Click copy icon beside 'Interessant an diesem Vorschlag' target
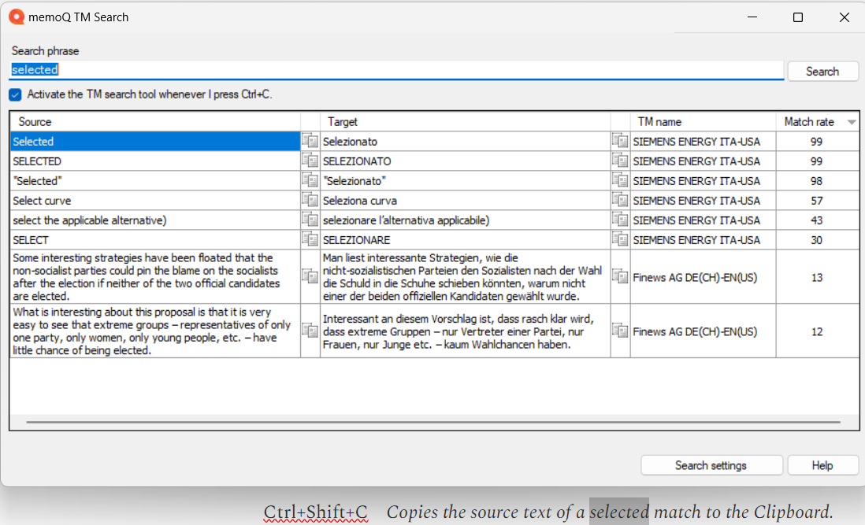This screenshot has width=865, height=525. pos(620,331)
